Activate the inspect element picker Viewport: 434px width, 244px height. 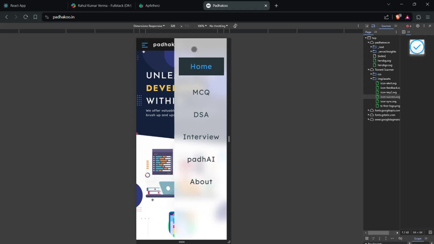pos(367,26)
